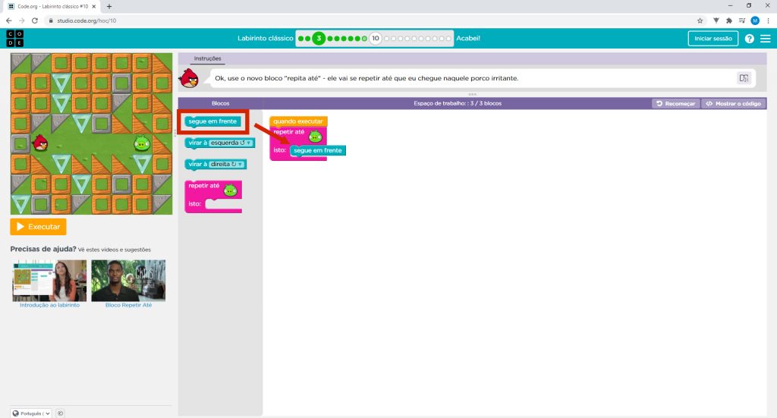Select workspace segue em frente block inside loop
The height and width of the screenshot is (418, 777).
pyautogui.click(x=318, y=150)
